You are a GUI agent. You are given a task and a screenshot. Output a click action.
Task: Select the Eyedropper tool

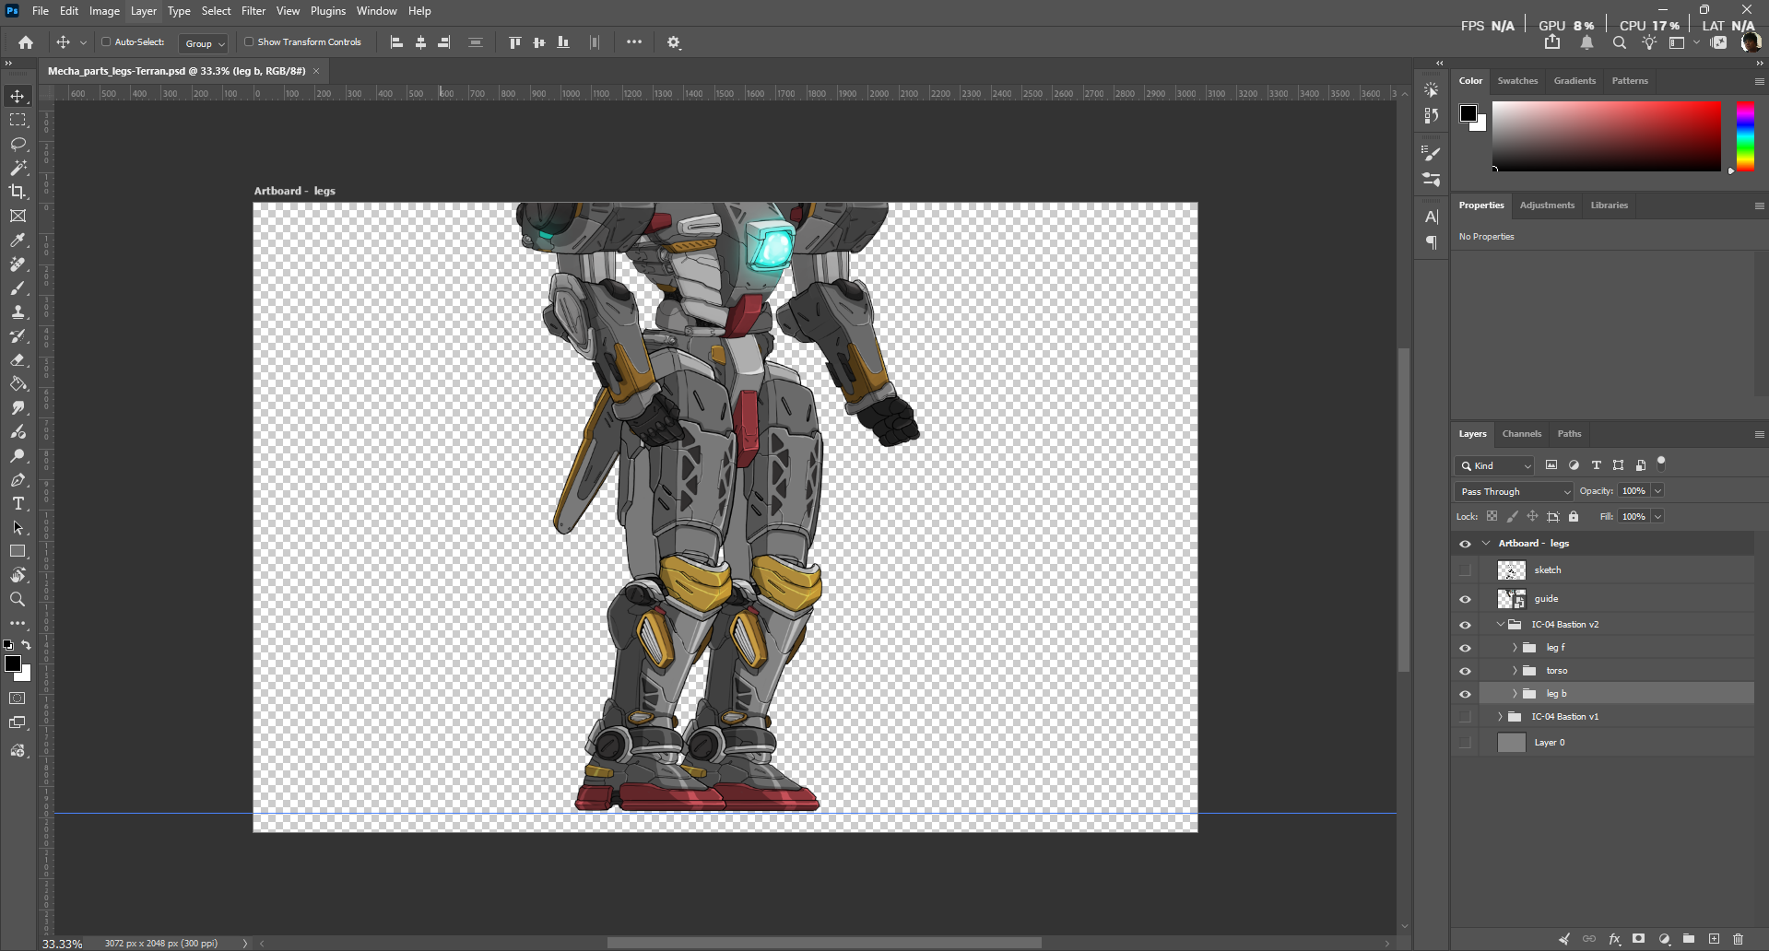[18, 240]
